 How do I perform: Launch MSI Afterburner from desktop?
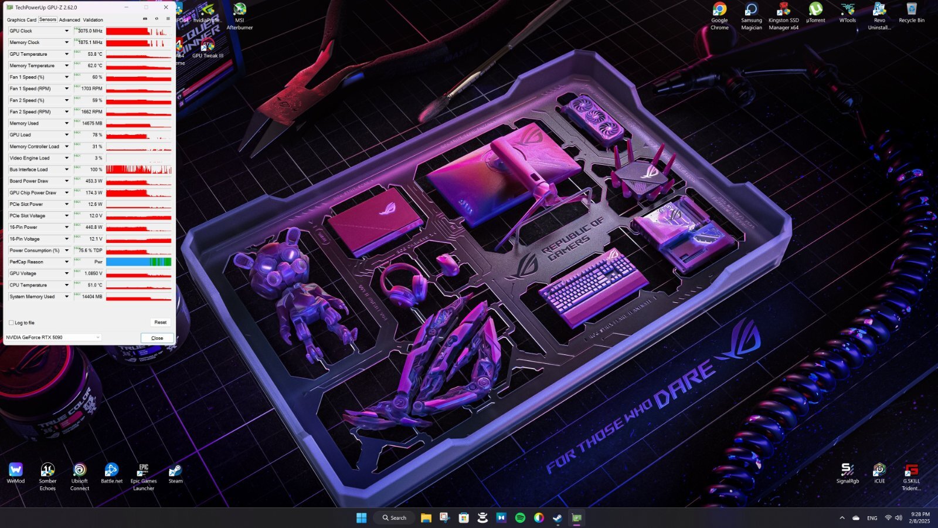[239, 16]
